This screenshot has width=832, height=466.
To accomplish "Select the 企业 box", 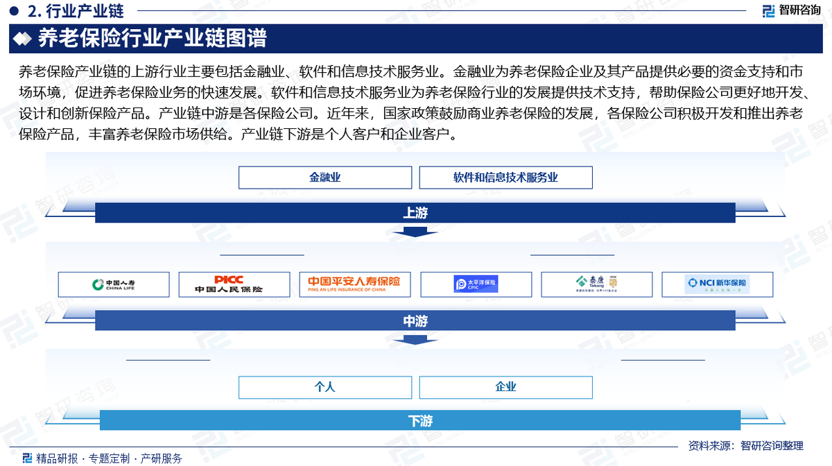I will coord(506,387).
